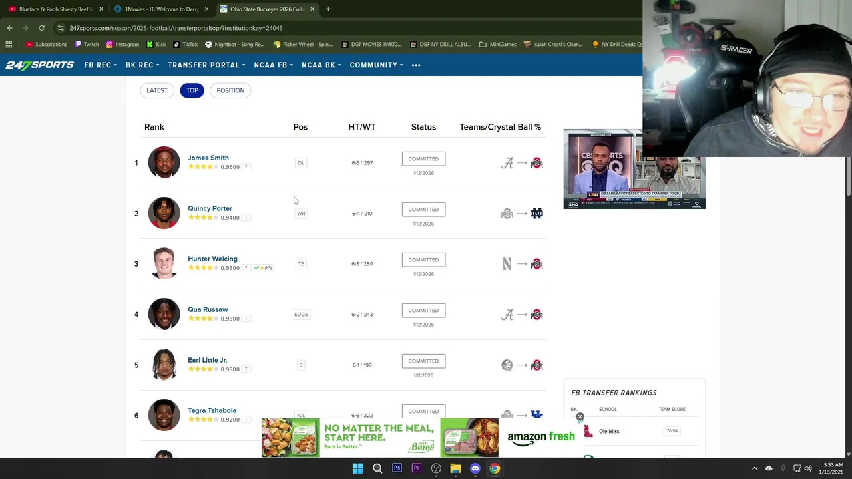Open File Explorer from the taskbar
Image resolution: width=852 pixels, height=479 pixels.
[455, 468]
